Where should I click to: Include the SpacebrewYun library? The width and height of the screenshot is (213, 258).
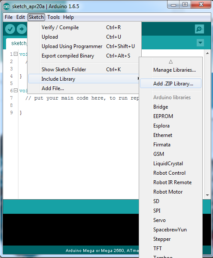pos(170,230)
